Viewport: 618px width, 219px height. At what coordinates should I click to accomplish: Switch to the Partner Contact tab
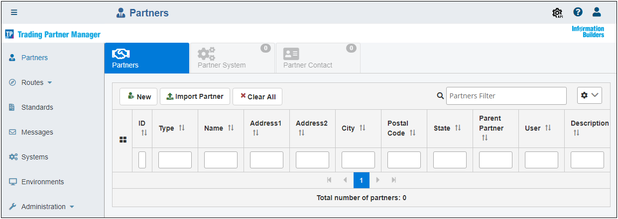click(x=318, y=58)
